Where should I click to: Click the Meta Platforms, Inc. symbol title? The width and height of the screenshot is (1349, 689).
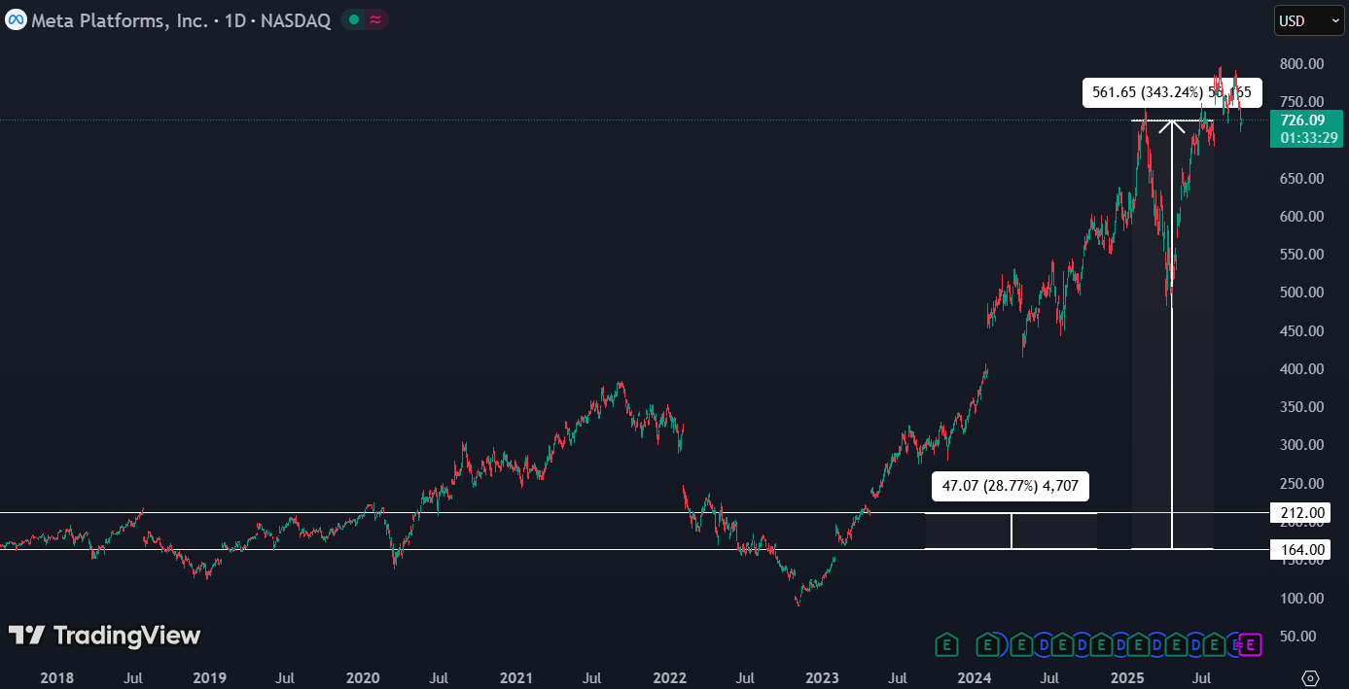[120, 20]
